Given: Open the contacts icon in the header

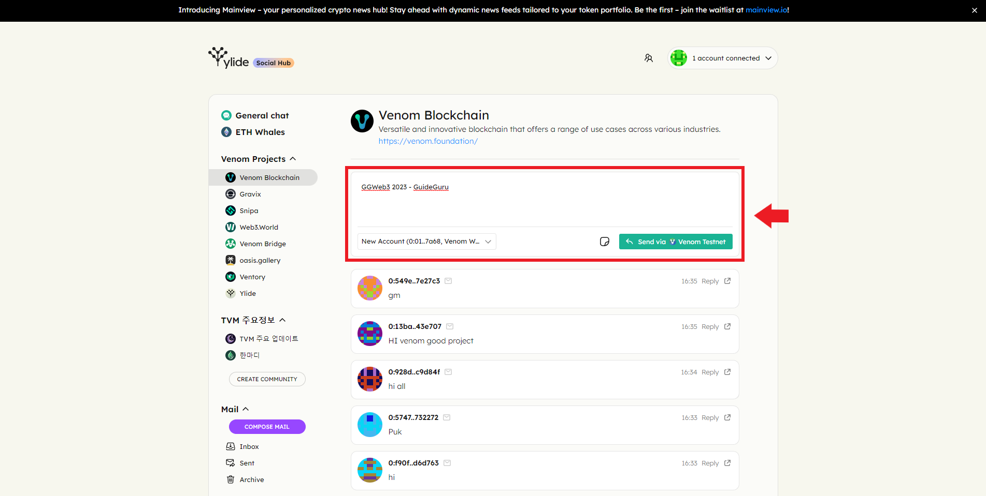Looking at the screenshot, I should pyautogui.click(x=648, y=58).
